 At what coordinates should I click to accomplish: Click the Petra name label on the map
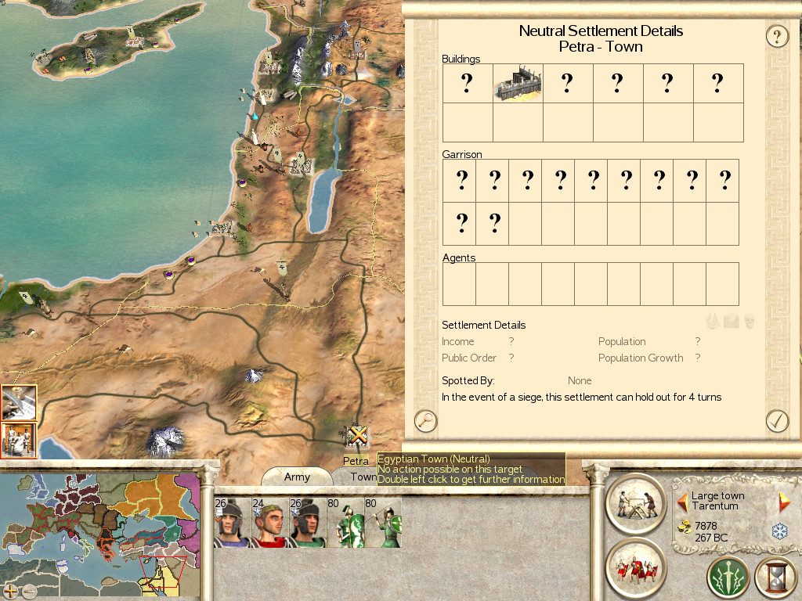356,461
